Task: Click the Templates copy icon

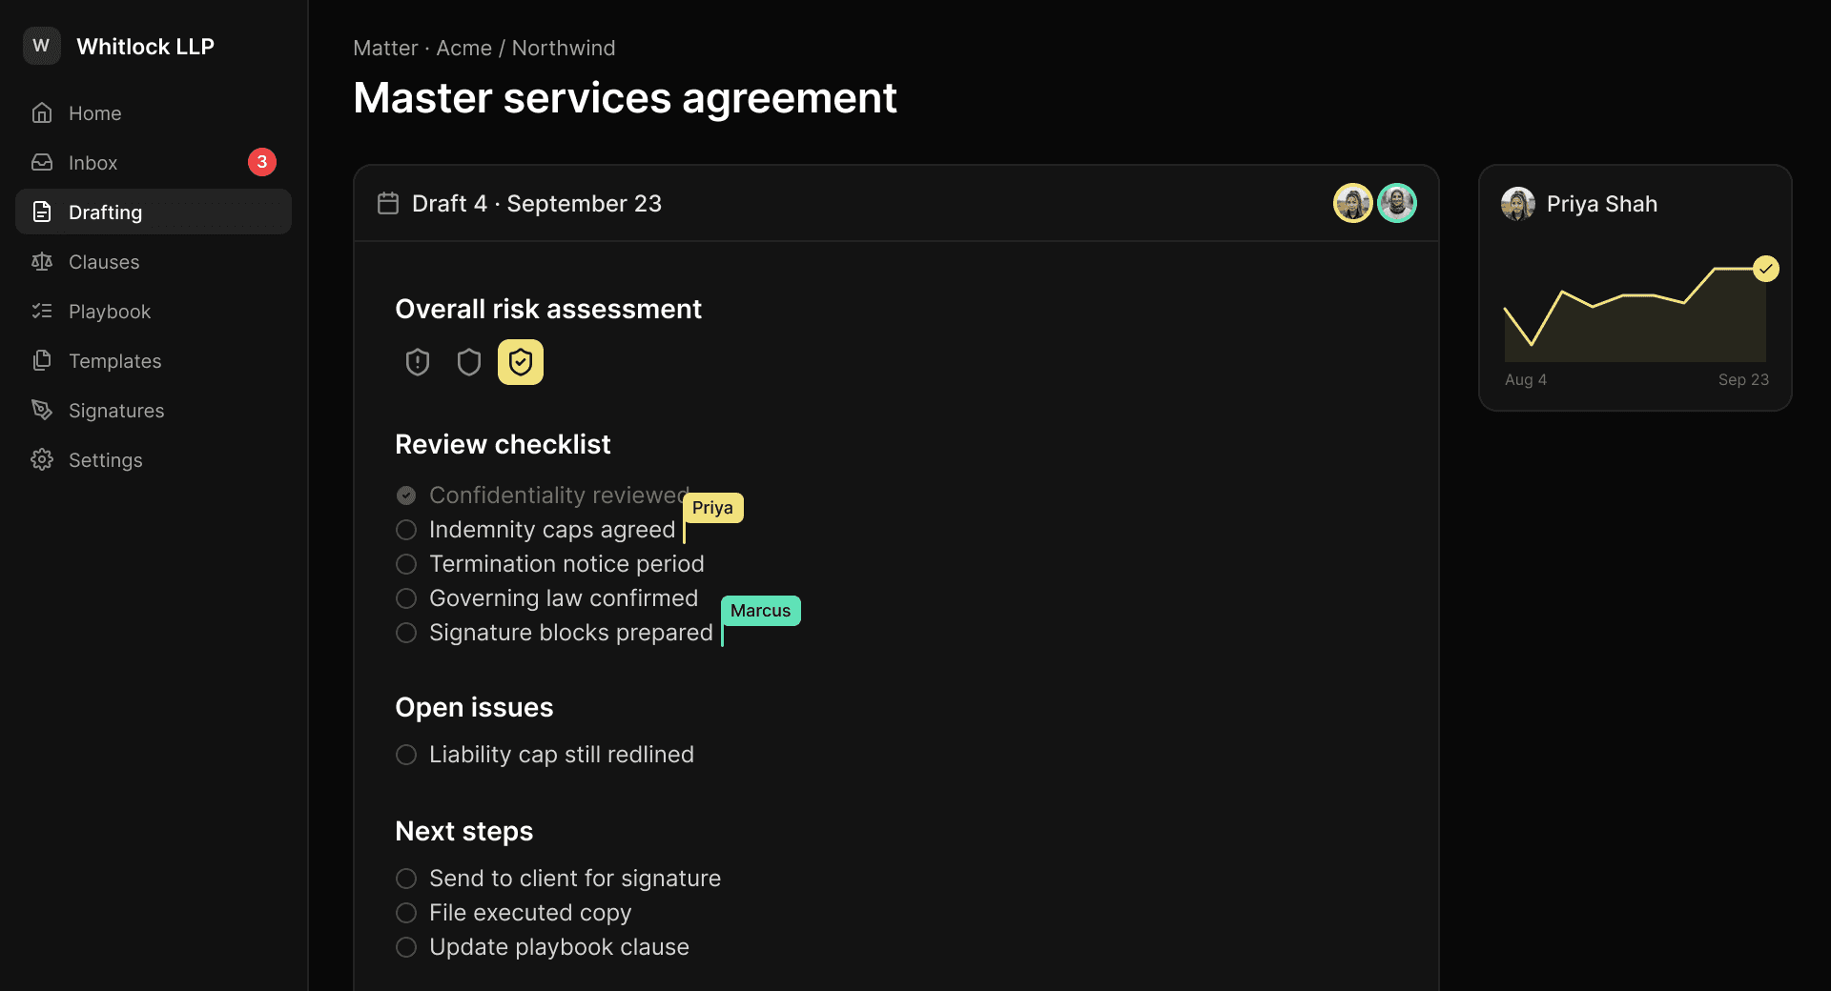Action: tap(42, 360)
